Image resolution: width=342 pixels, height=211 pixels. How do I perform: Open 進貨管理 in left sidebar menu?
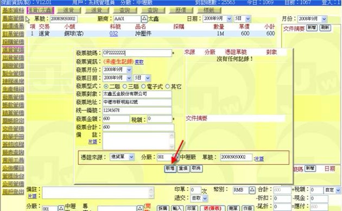tap(13, 50)
